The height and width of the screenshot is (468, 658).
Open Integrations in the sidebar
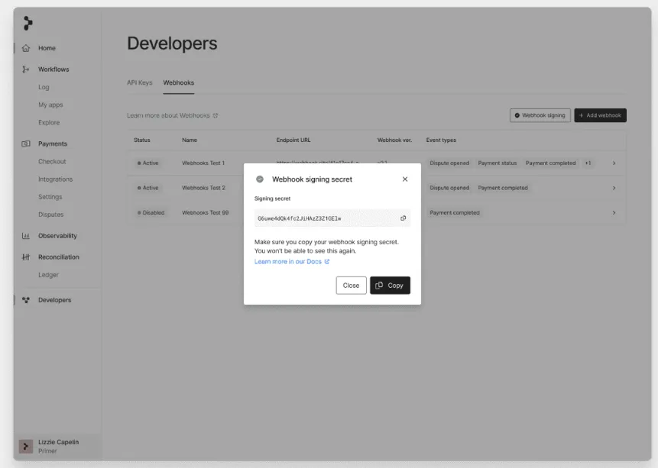55,179
